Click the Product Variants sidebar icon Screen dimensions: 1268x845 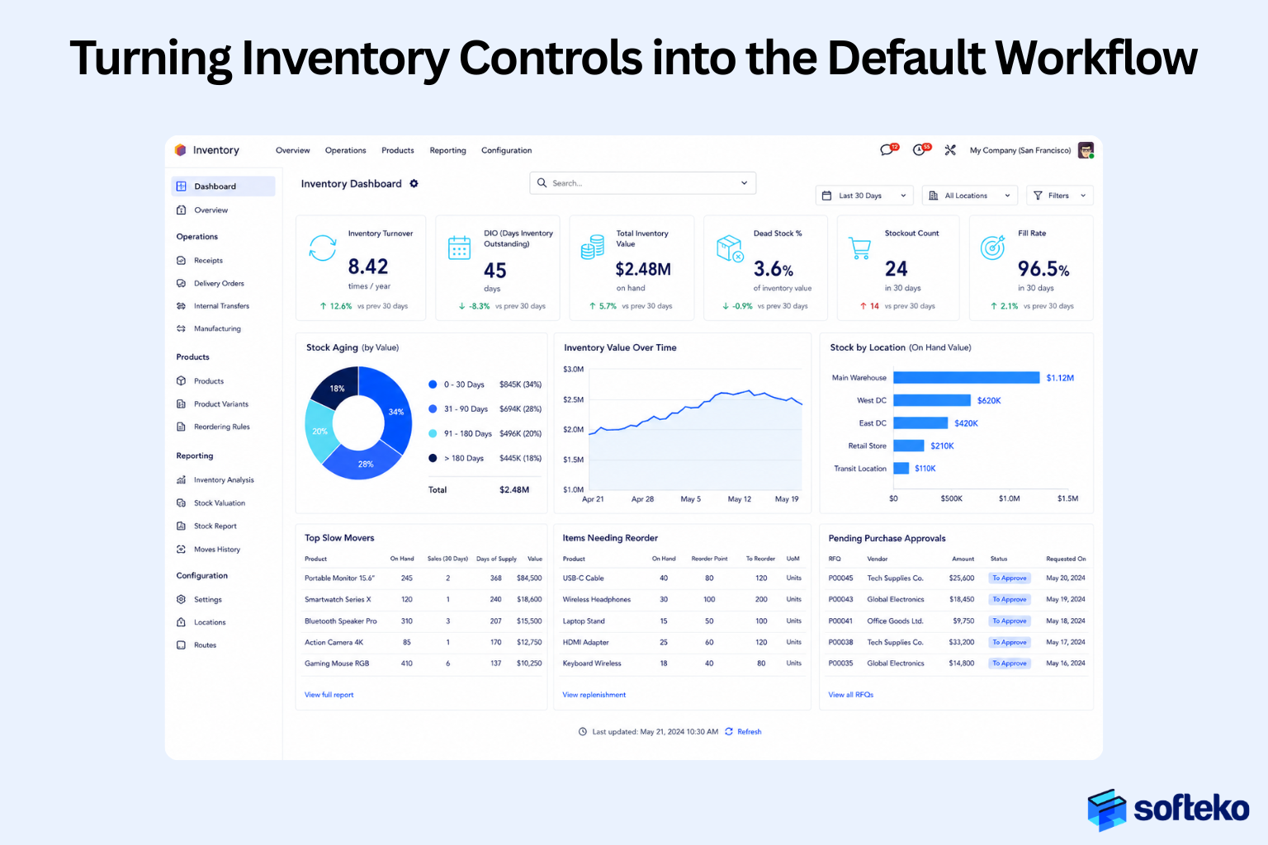coord(182,404)
